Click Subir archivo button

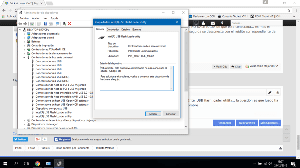(x=247, y=123)
